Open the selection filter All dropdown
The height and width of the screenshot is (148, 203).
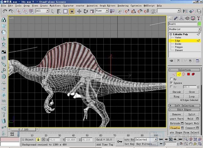(x=47, y=10)
